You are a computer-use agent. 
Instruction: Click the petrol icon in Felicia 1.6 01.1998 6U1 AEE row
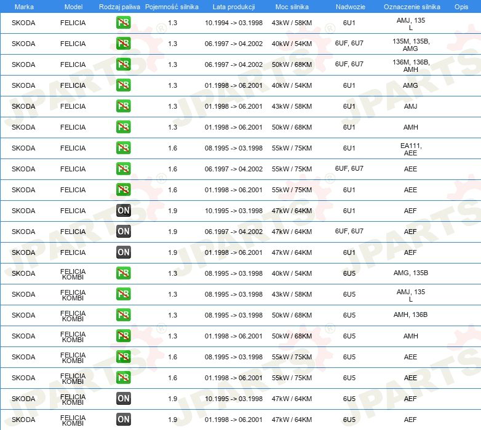click(x=123, y=189)
